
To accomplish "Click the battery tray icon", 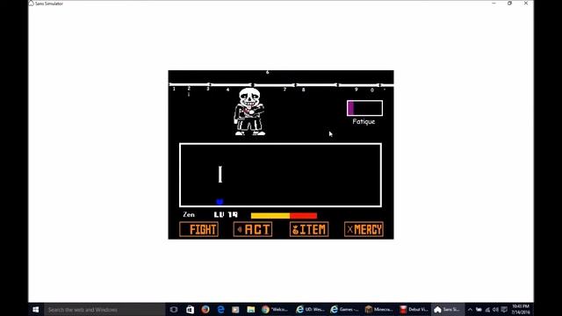I will coord(479,310).
